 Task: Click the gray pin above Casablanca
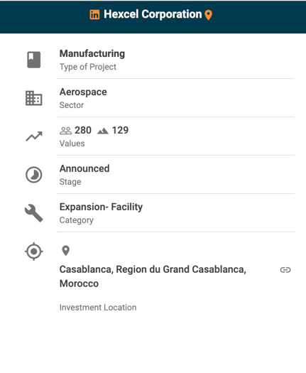[x=65, y=251]
